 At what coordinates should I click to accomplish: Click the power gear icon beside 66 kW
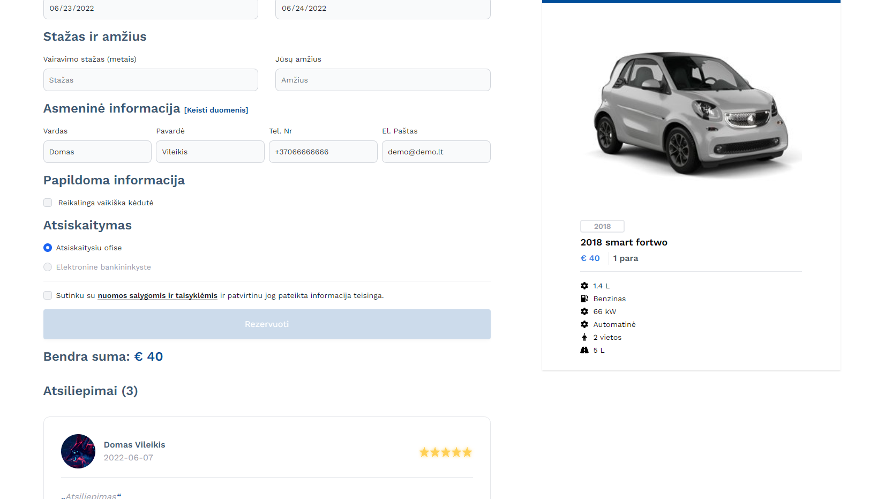click(584, 311)
